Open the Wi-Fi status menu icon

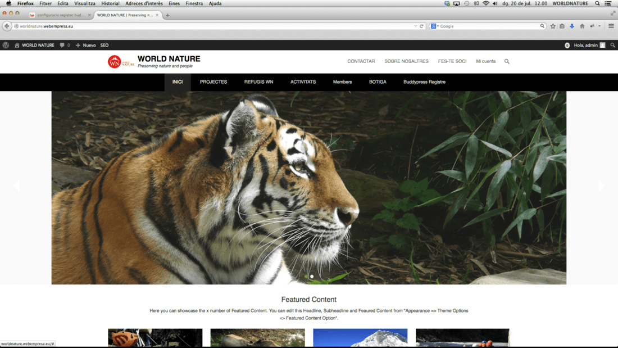point(486,3)
